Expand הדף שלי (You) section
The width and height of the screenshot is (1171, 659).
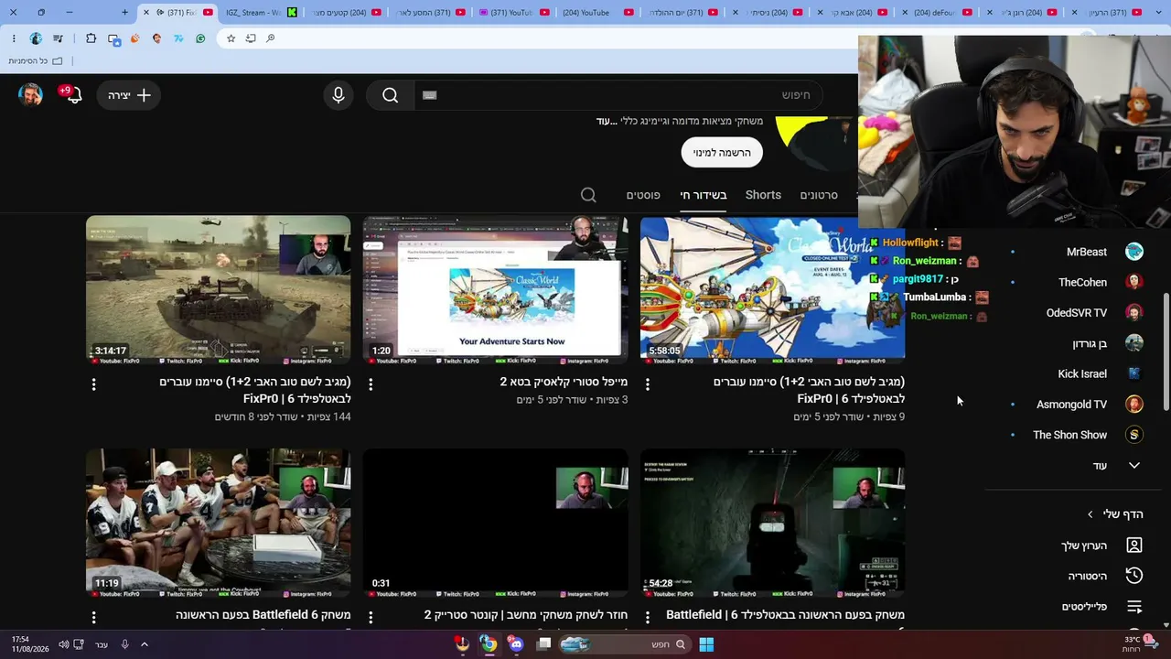(x=1116, y=514)
